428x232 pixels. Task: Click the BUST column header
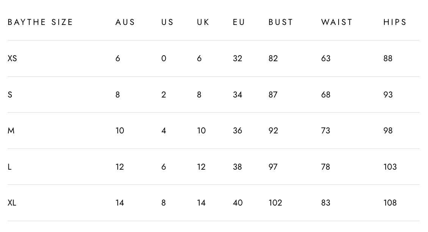281,22
